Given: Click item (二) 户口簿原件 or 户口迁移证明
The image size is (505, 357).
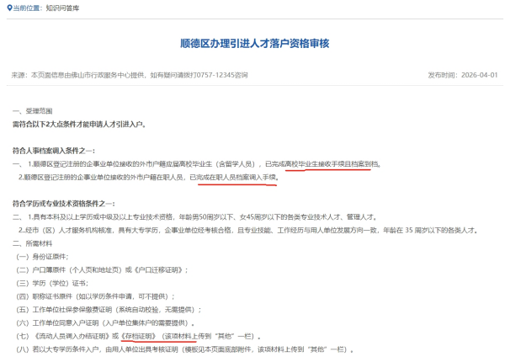Looking at the screenshot, I should pyautogui.click(x=102, y=270).
